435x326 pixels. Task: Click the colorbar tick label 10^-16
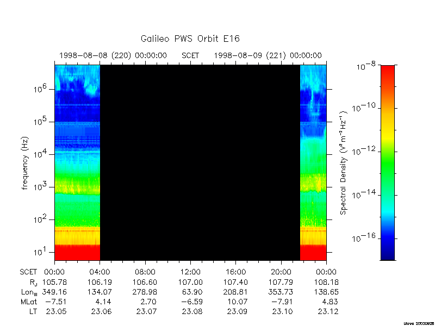click(364, 237)
